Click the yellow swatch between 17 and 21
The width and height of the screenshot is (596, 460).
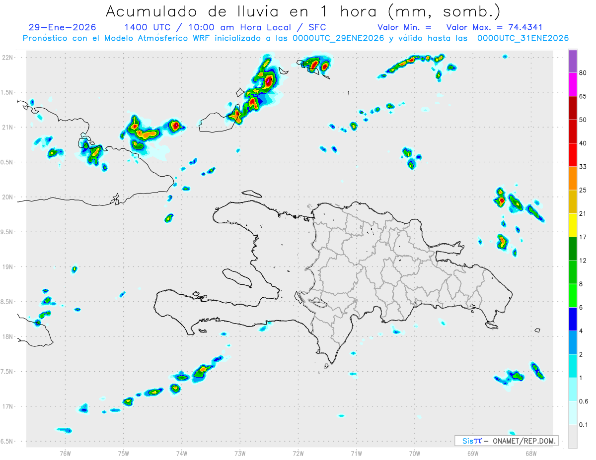[x=573, y=225]
